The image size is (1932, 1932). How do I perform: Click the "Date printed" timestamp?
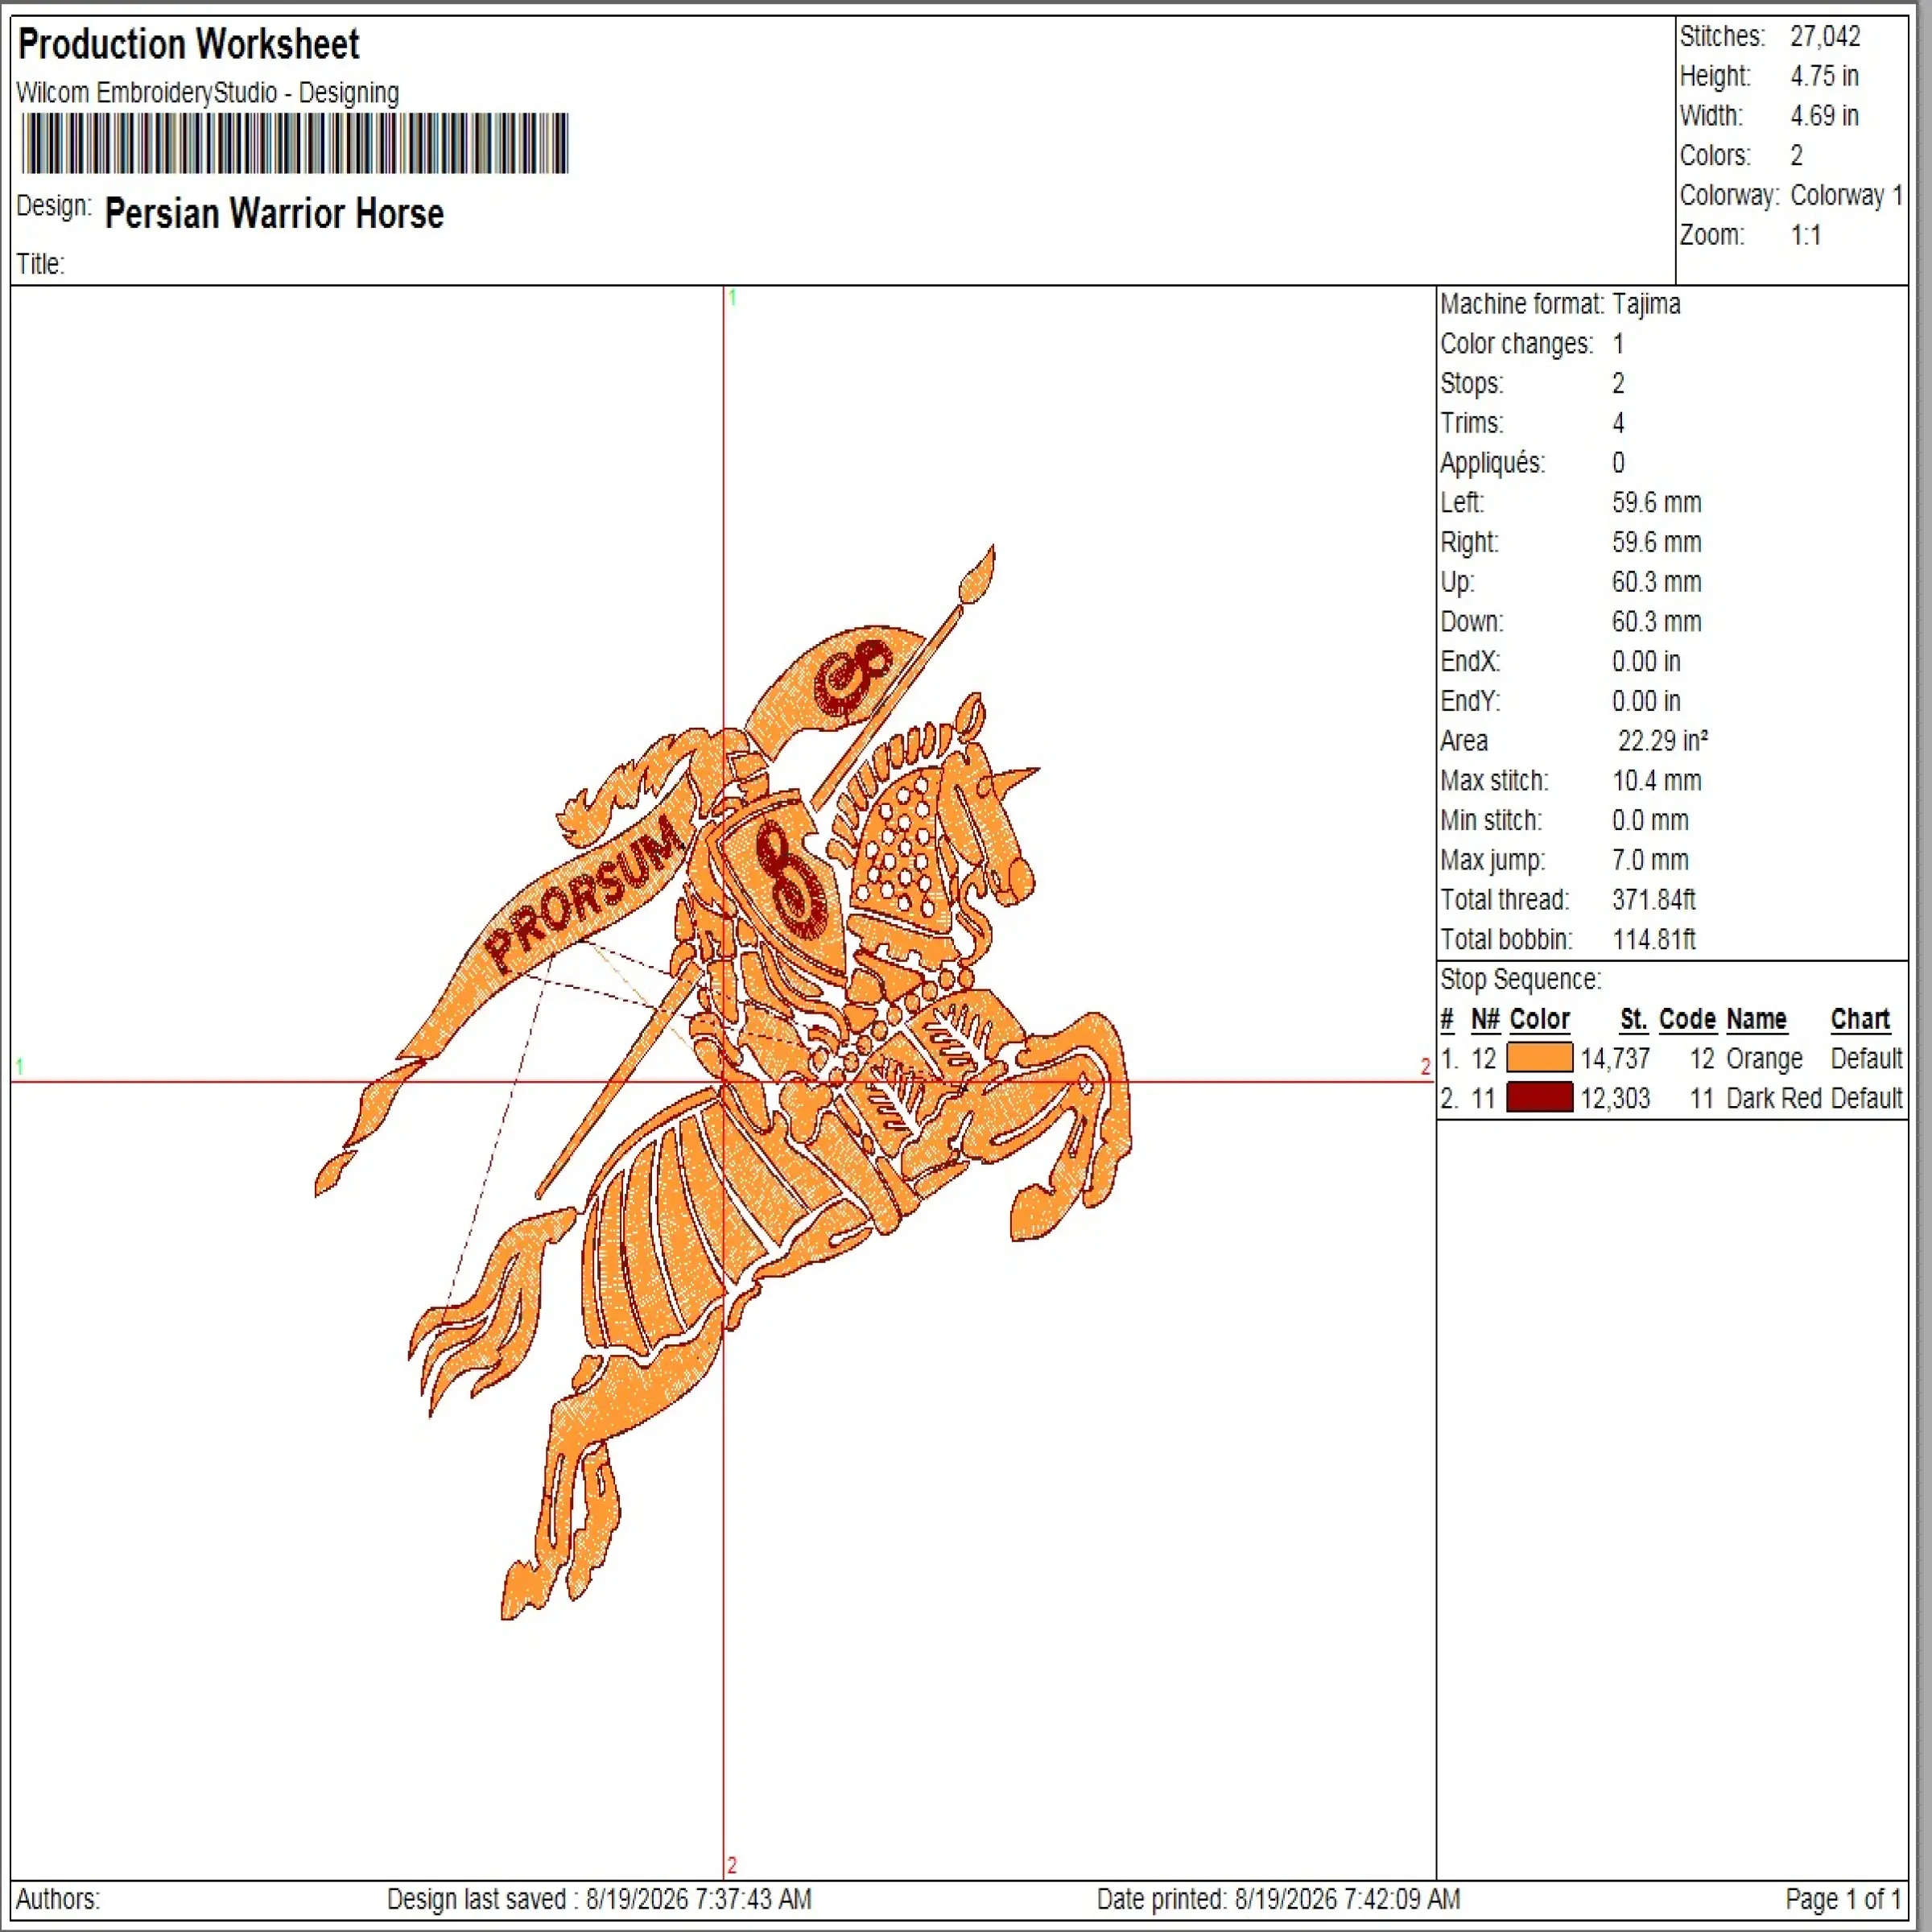[x=1278, y=1899]
